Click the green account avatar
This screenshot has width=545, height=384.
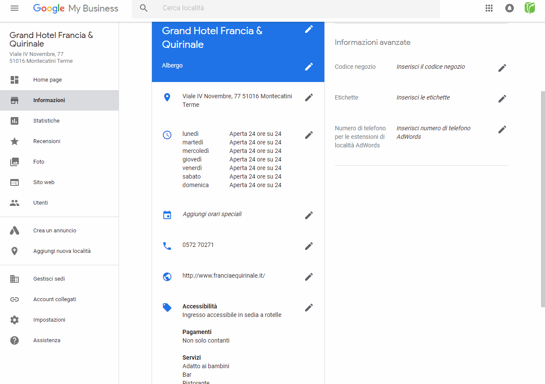click(x=530, y=8)
